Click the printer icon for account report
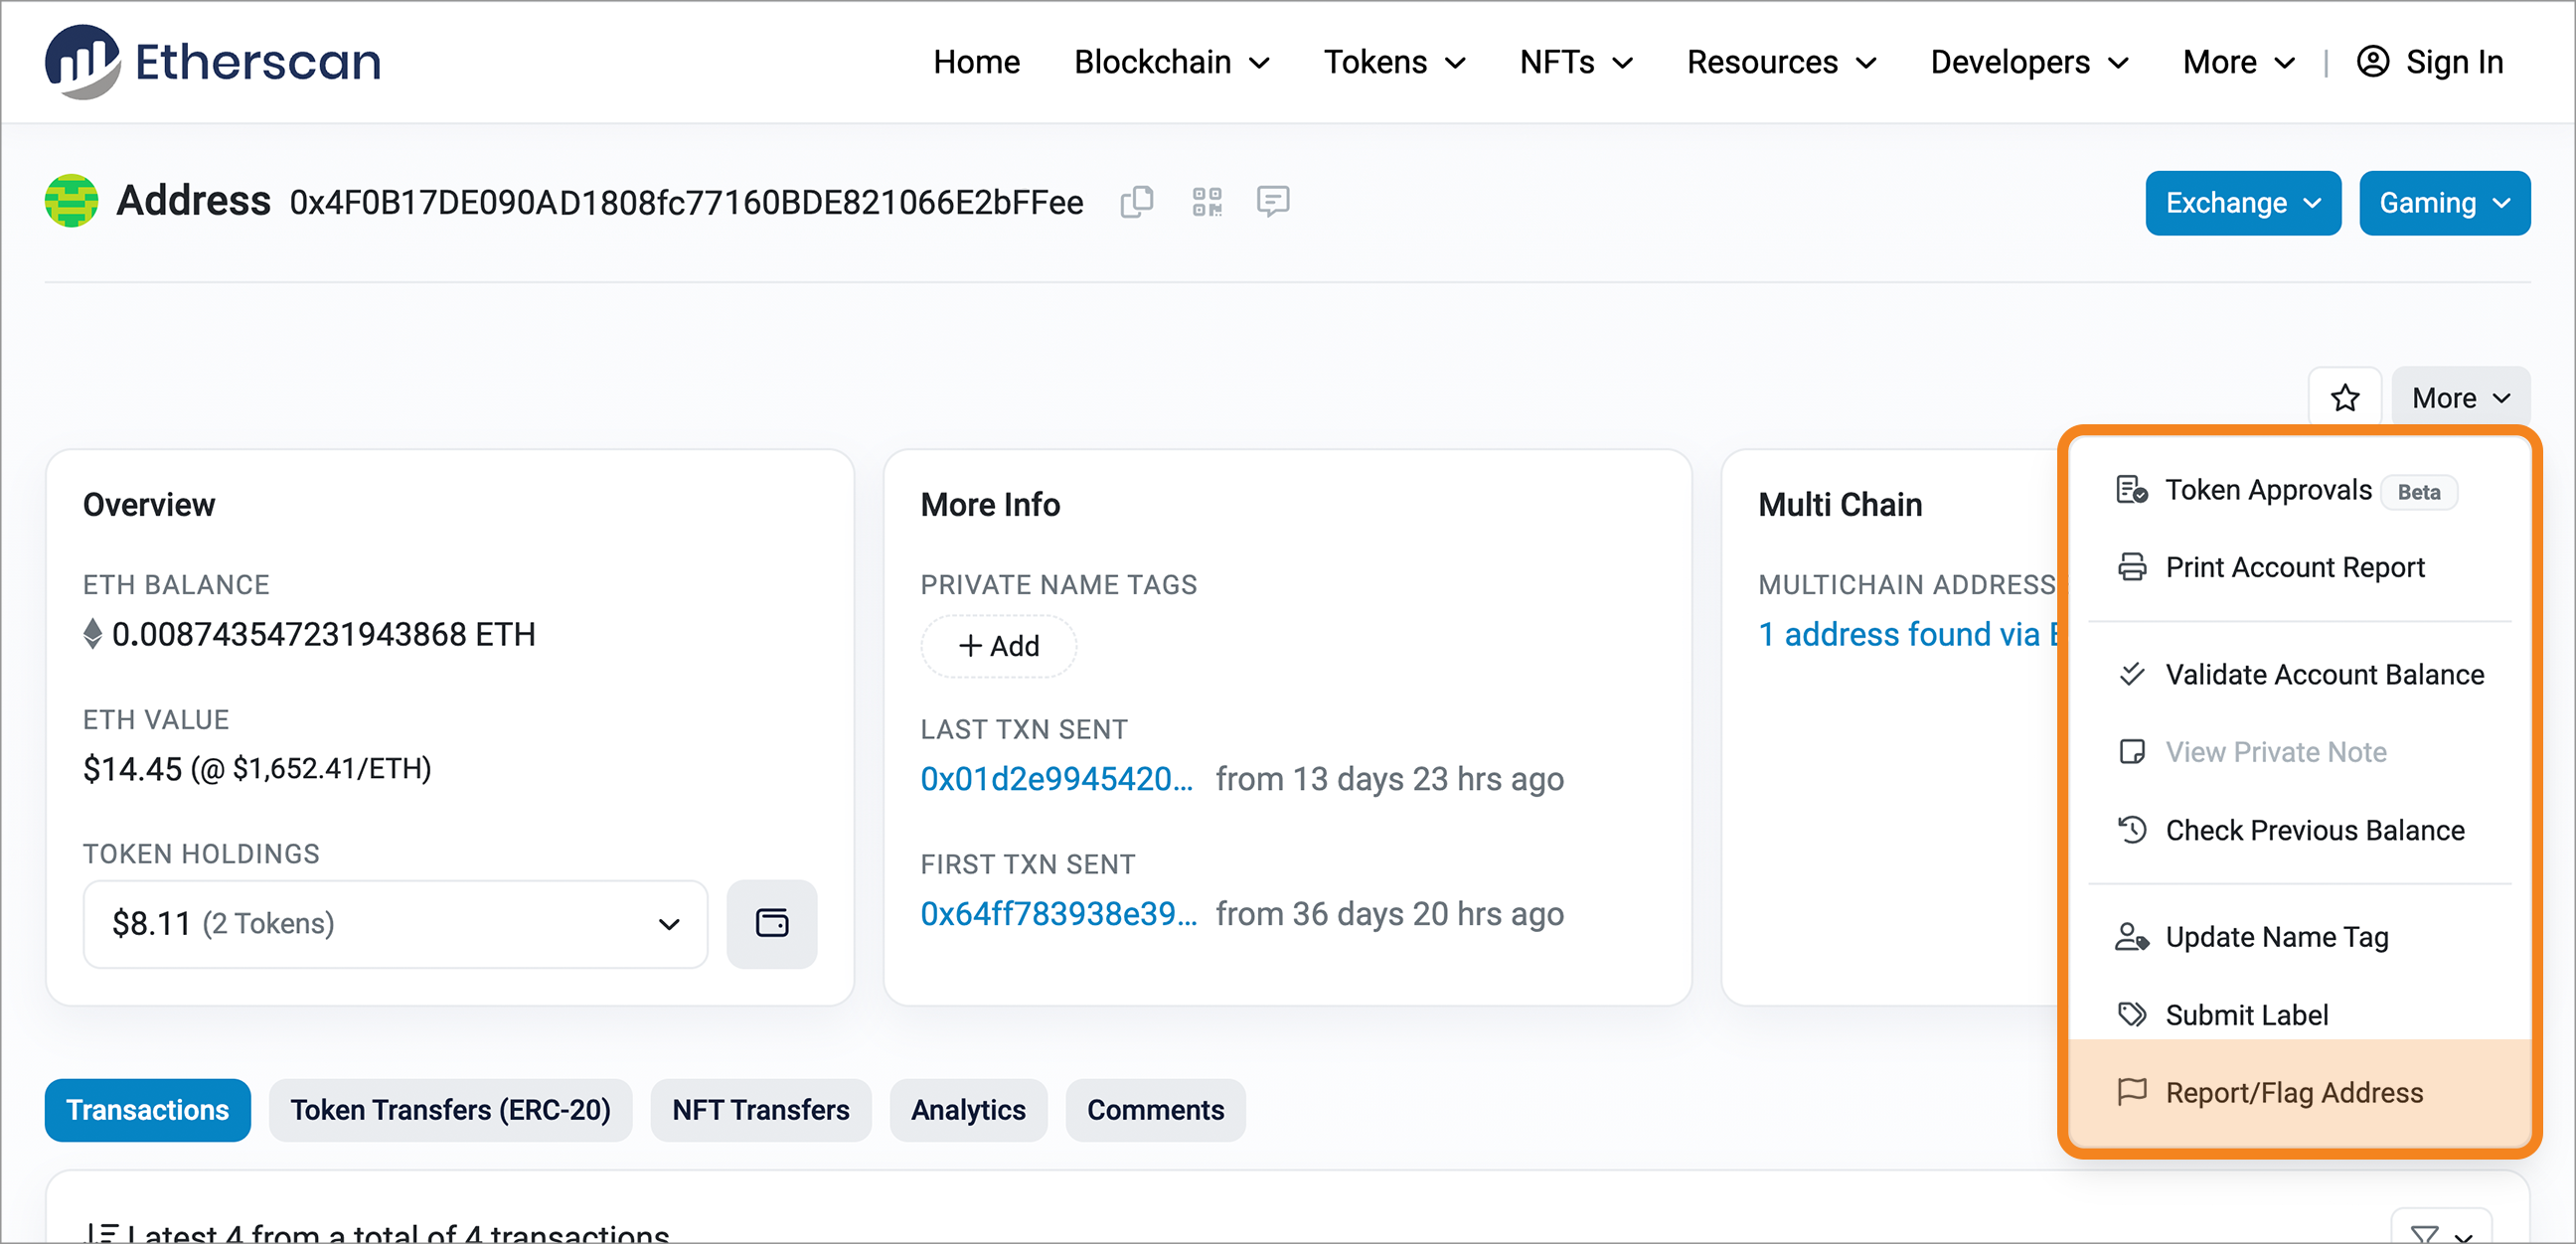Image resolution: width=2576 pixels, height=1244 pixels. point(2131,567)
